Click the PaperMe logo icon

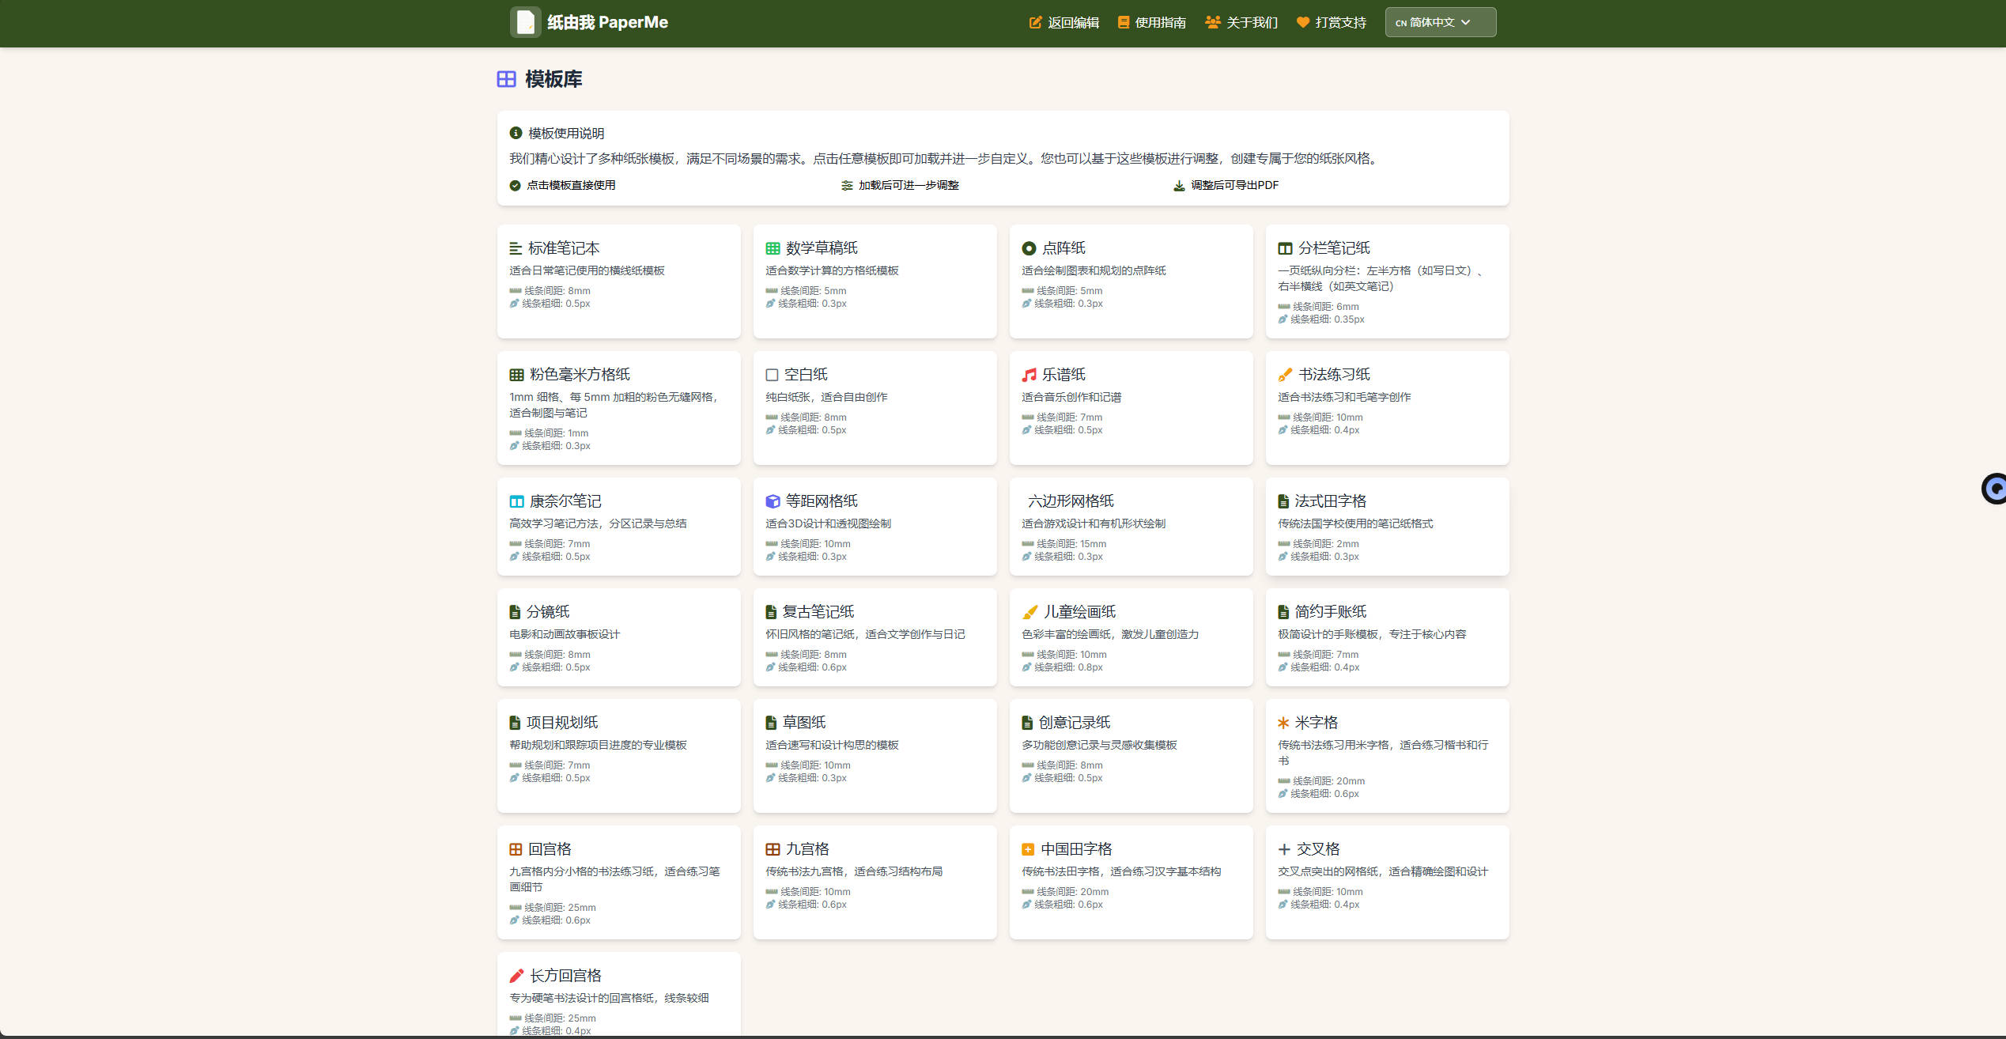[x=525, y=22]
